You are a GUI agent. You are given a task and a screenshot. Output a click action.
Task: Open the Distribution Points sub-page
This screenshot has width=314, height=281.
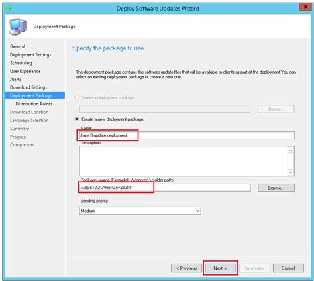tap(34, 104)
